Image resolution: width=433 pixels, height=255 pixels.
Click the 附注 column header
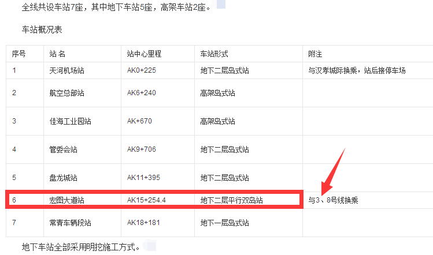click(315, 54)
